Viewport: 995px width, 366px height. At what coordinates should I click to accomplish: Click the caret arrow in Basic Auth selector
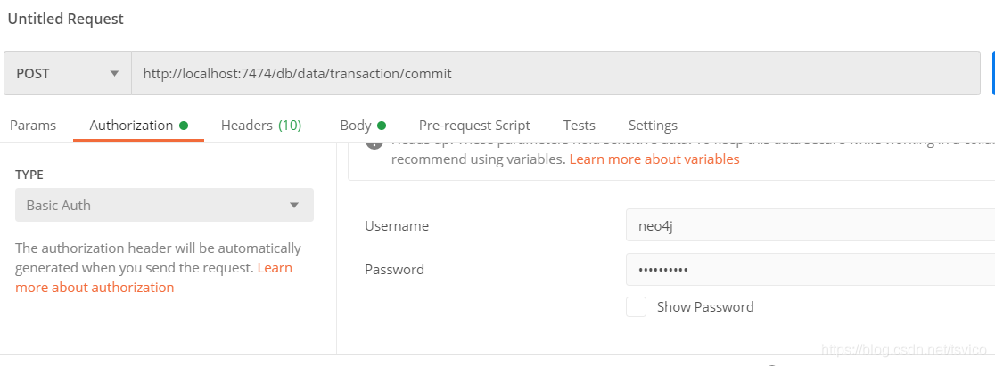pos(294,206)
